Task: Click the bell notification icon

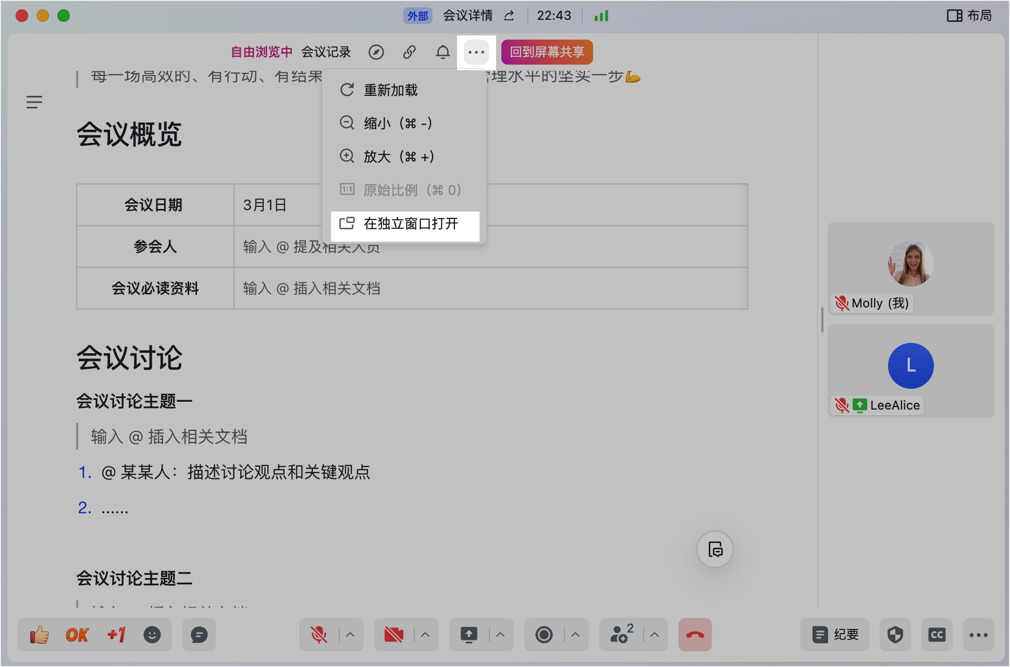Action: (x=442, y=52)
